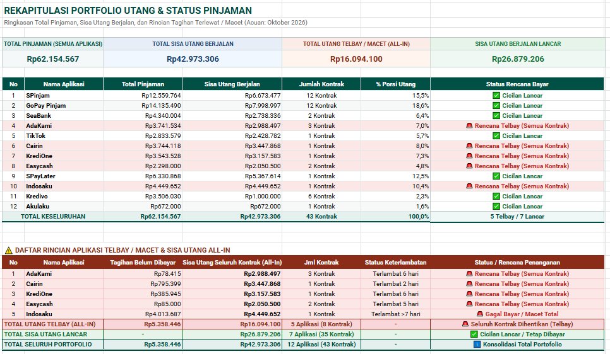Select the 5 Telbay / 7 Lancar cell
The height and width of the screenshot is (354, 610).
coord(517,217)
